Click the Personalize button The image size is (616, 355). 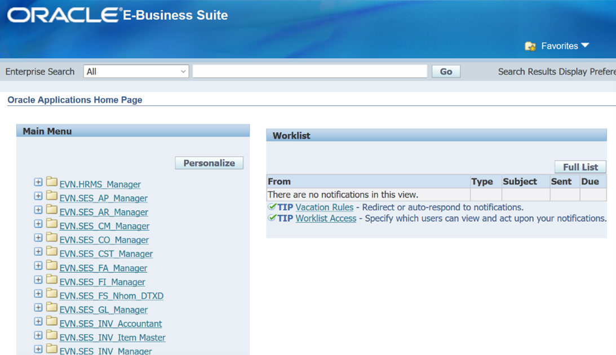(209, 163)
